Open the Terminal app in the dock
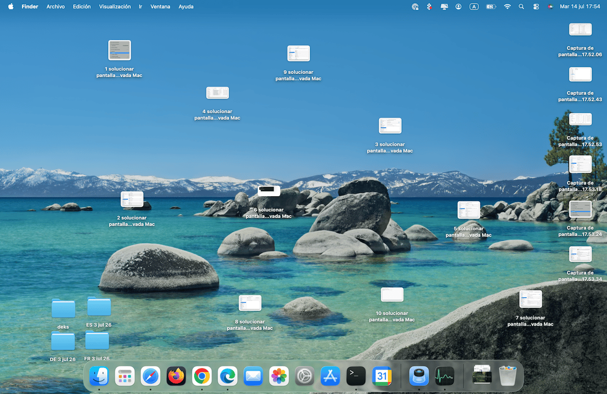607x394 pixels. tap(356, 376)
